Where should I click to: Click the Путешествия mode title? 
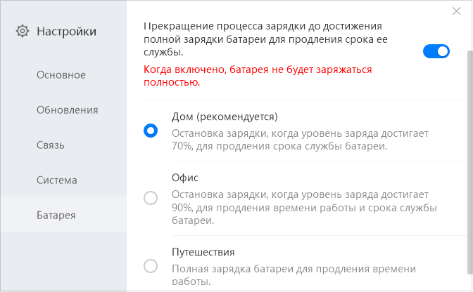point(203,251)
